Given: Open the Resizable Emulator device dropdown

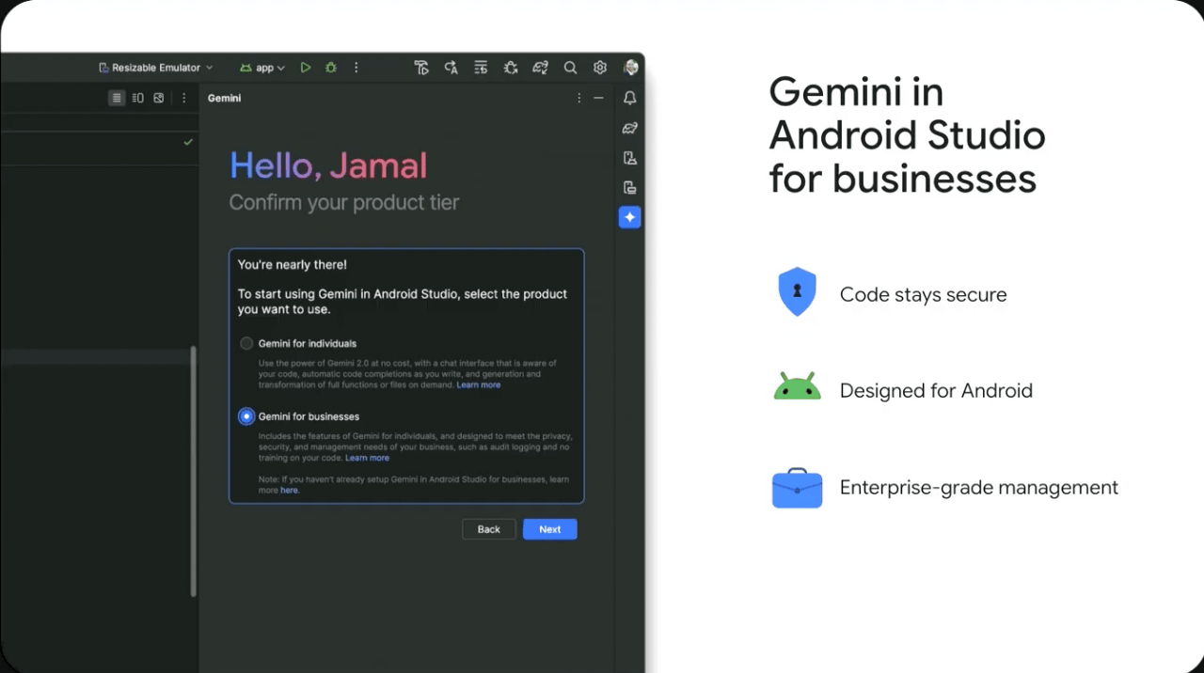Looking at the screenshot, I should pos(156,68).
